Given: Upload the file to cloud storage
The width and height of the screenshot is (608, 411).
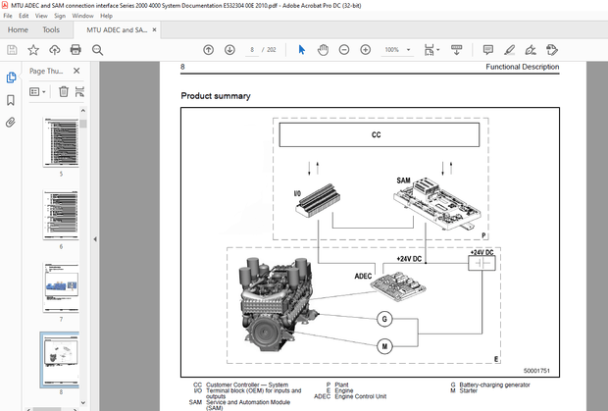Looking at the screenshot, I should click(55, 50).
